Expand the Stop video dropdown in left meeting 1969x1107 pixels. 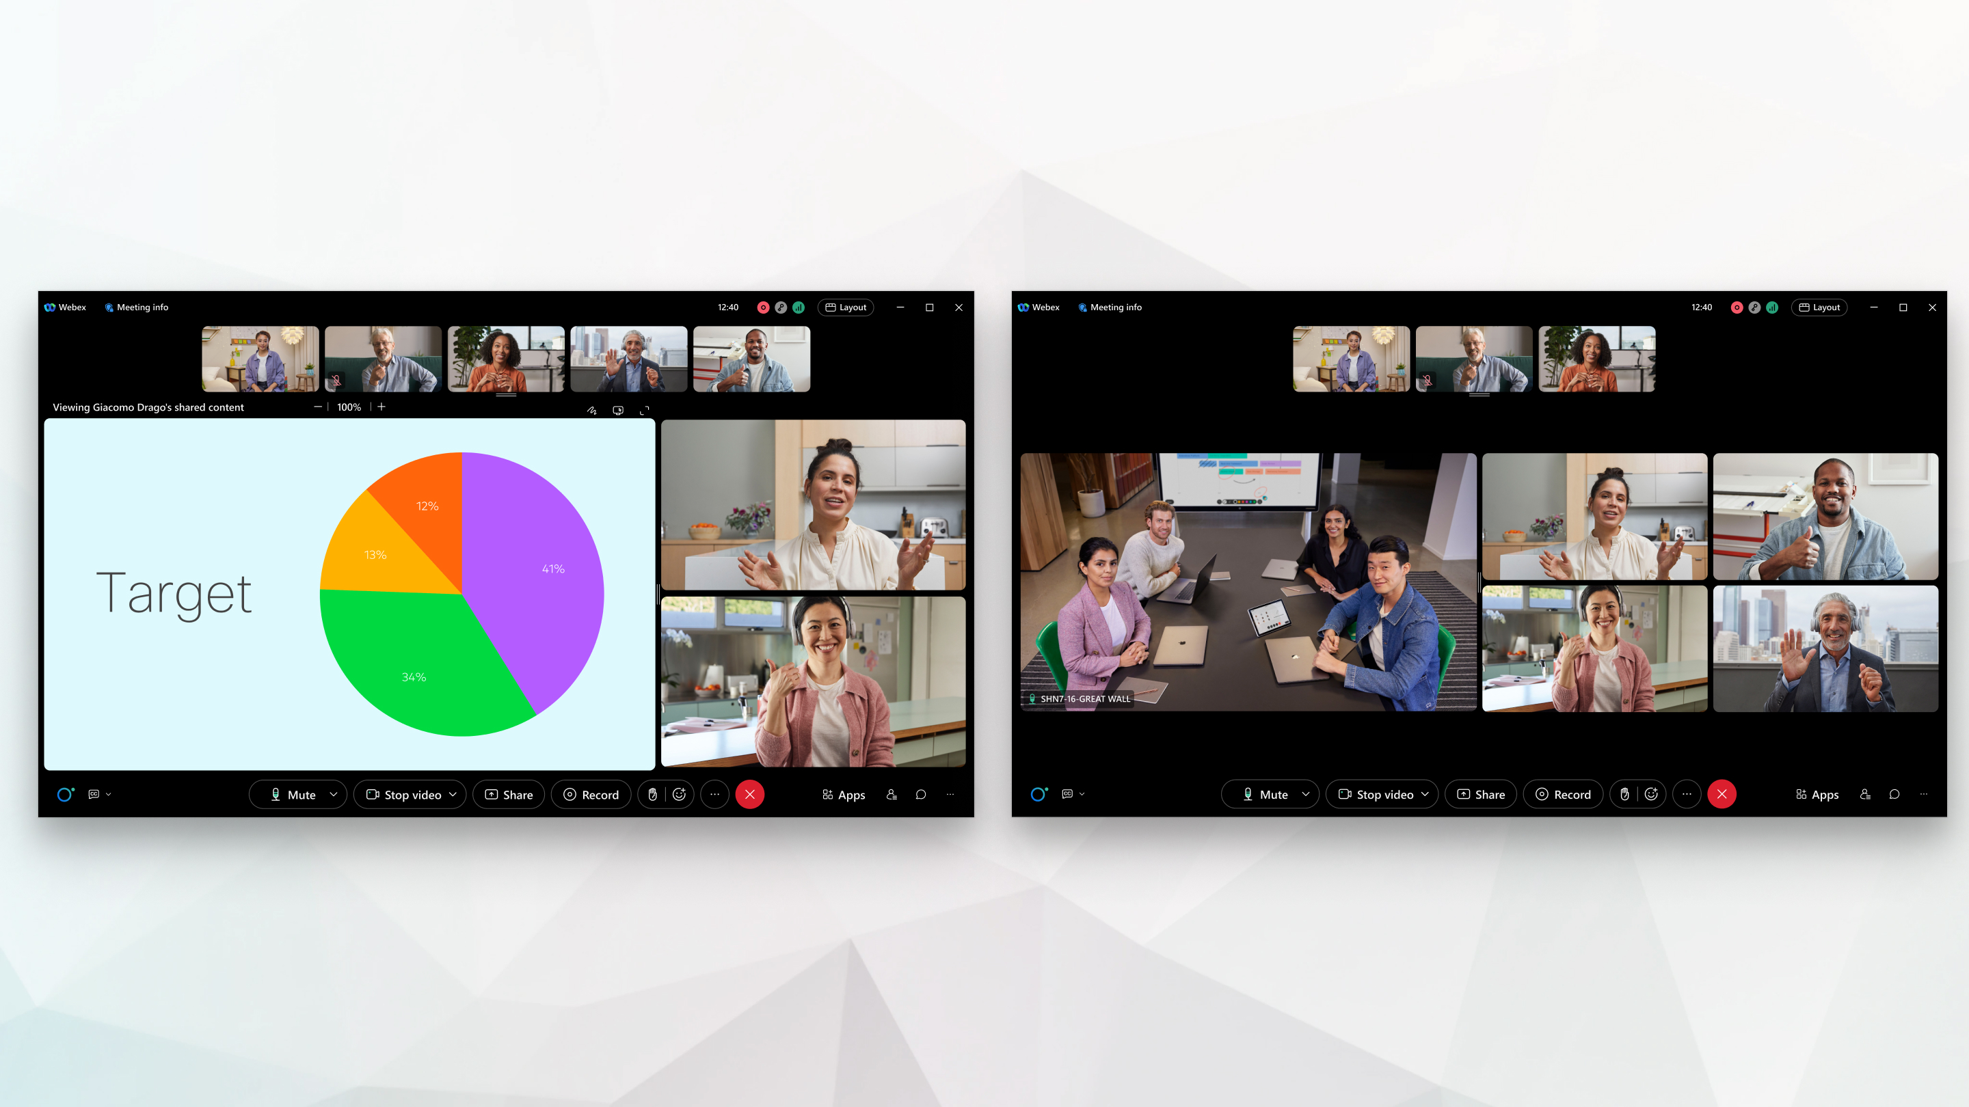(453, 793)
